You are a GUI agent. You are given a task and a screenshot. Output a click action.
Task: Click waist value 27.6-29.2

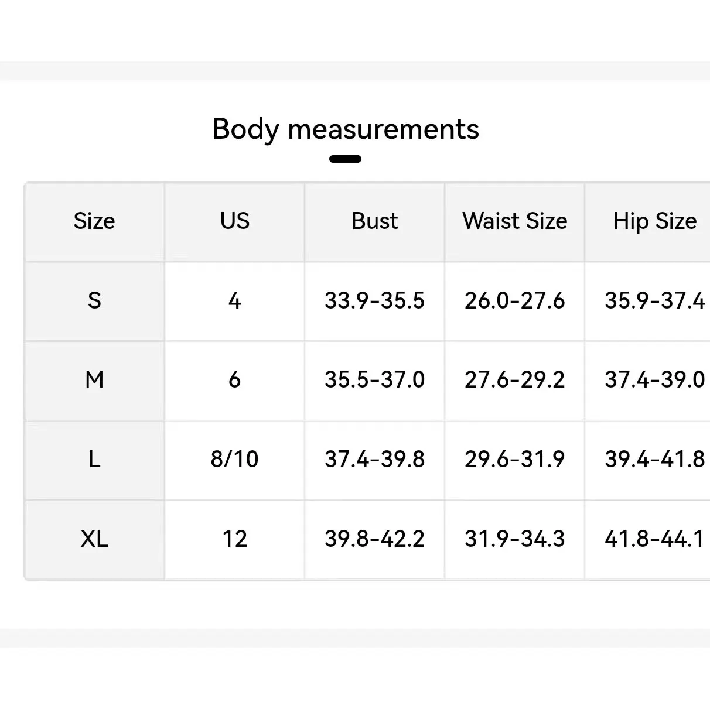514,380
